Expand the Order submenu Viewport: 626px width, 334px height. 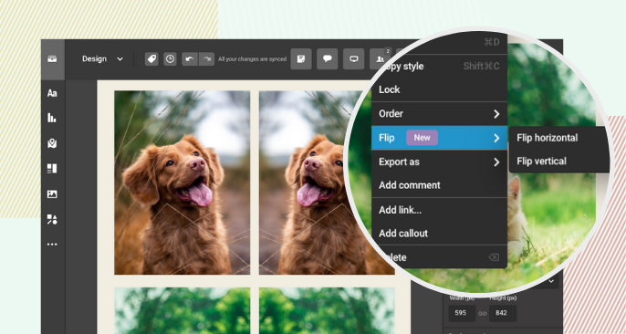(x=439, y=114)
